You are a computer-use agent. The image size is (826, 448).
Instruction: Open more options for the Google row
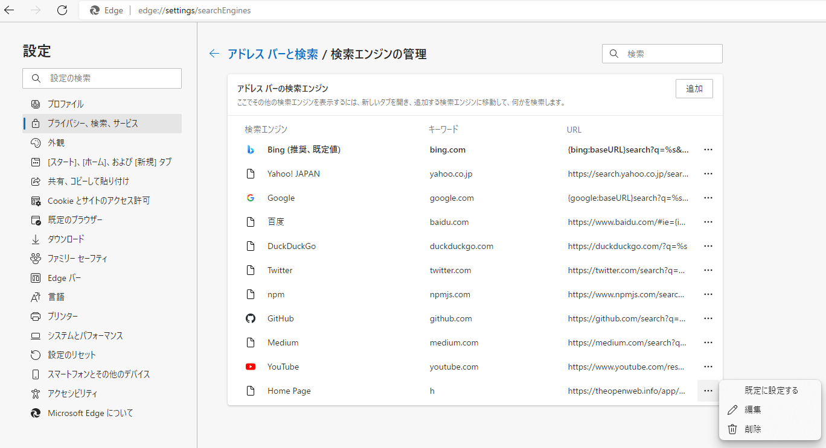[x=708, y=198]
